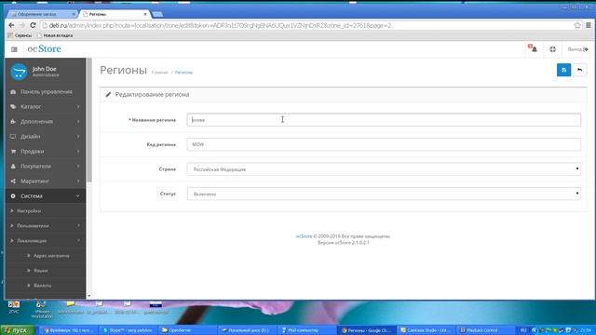Open the VMware Workstation desktop icon
Image resolution: width=596 pixels, height=335 pixels.
pos(41,309)
